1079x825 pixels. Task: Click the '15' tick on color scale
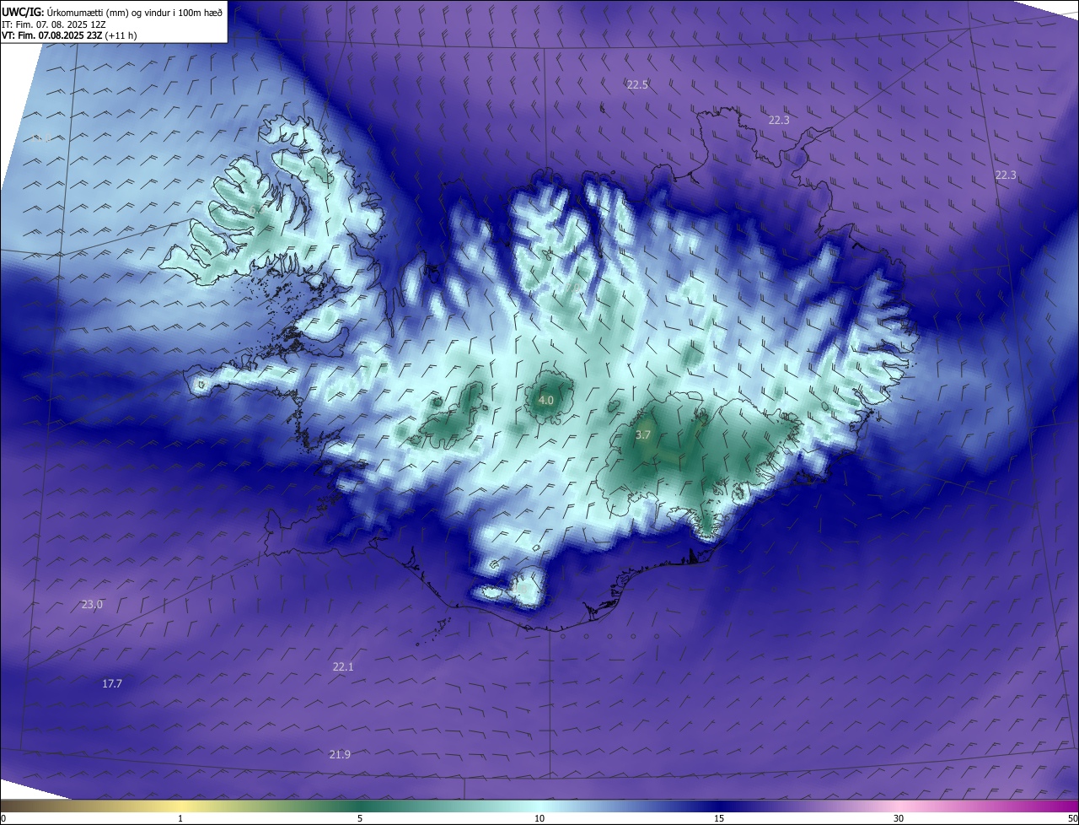pyautogui.click(x=719, y=818)
